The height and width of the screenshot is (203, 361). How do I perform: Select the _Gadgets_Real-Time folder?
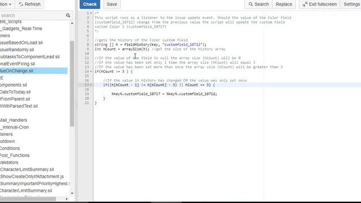tap(21, 29)
